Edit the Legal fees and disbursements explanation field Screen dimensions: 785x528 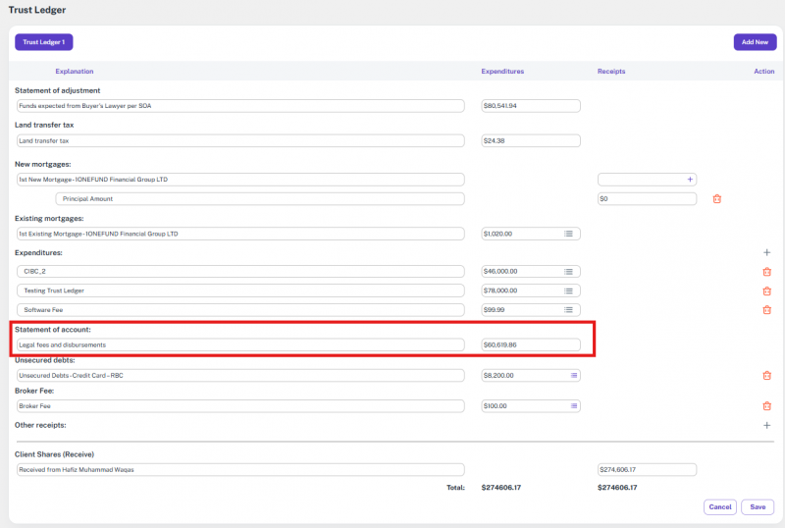[239, 345]
